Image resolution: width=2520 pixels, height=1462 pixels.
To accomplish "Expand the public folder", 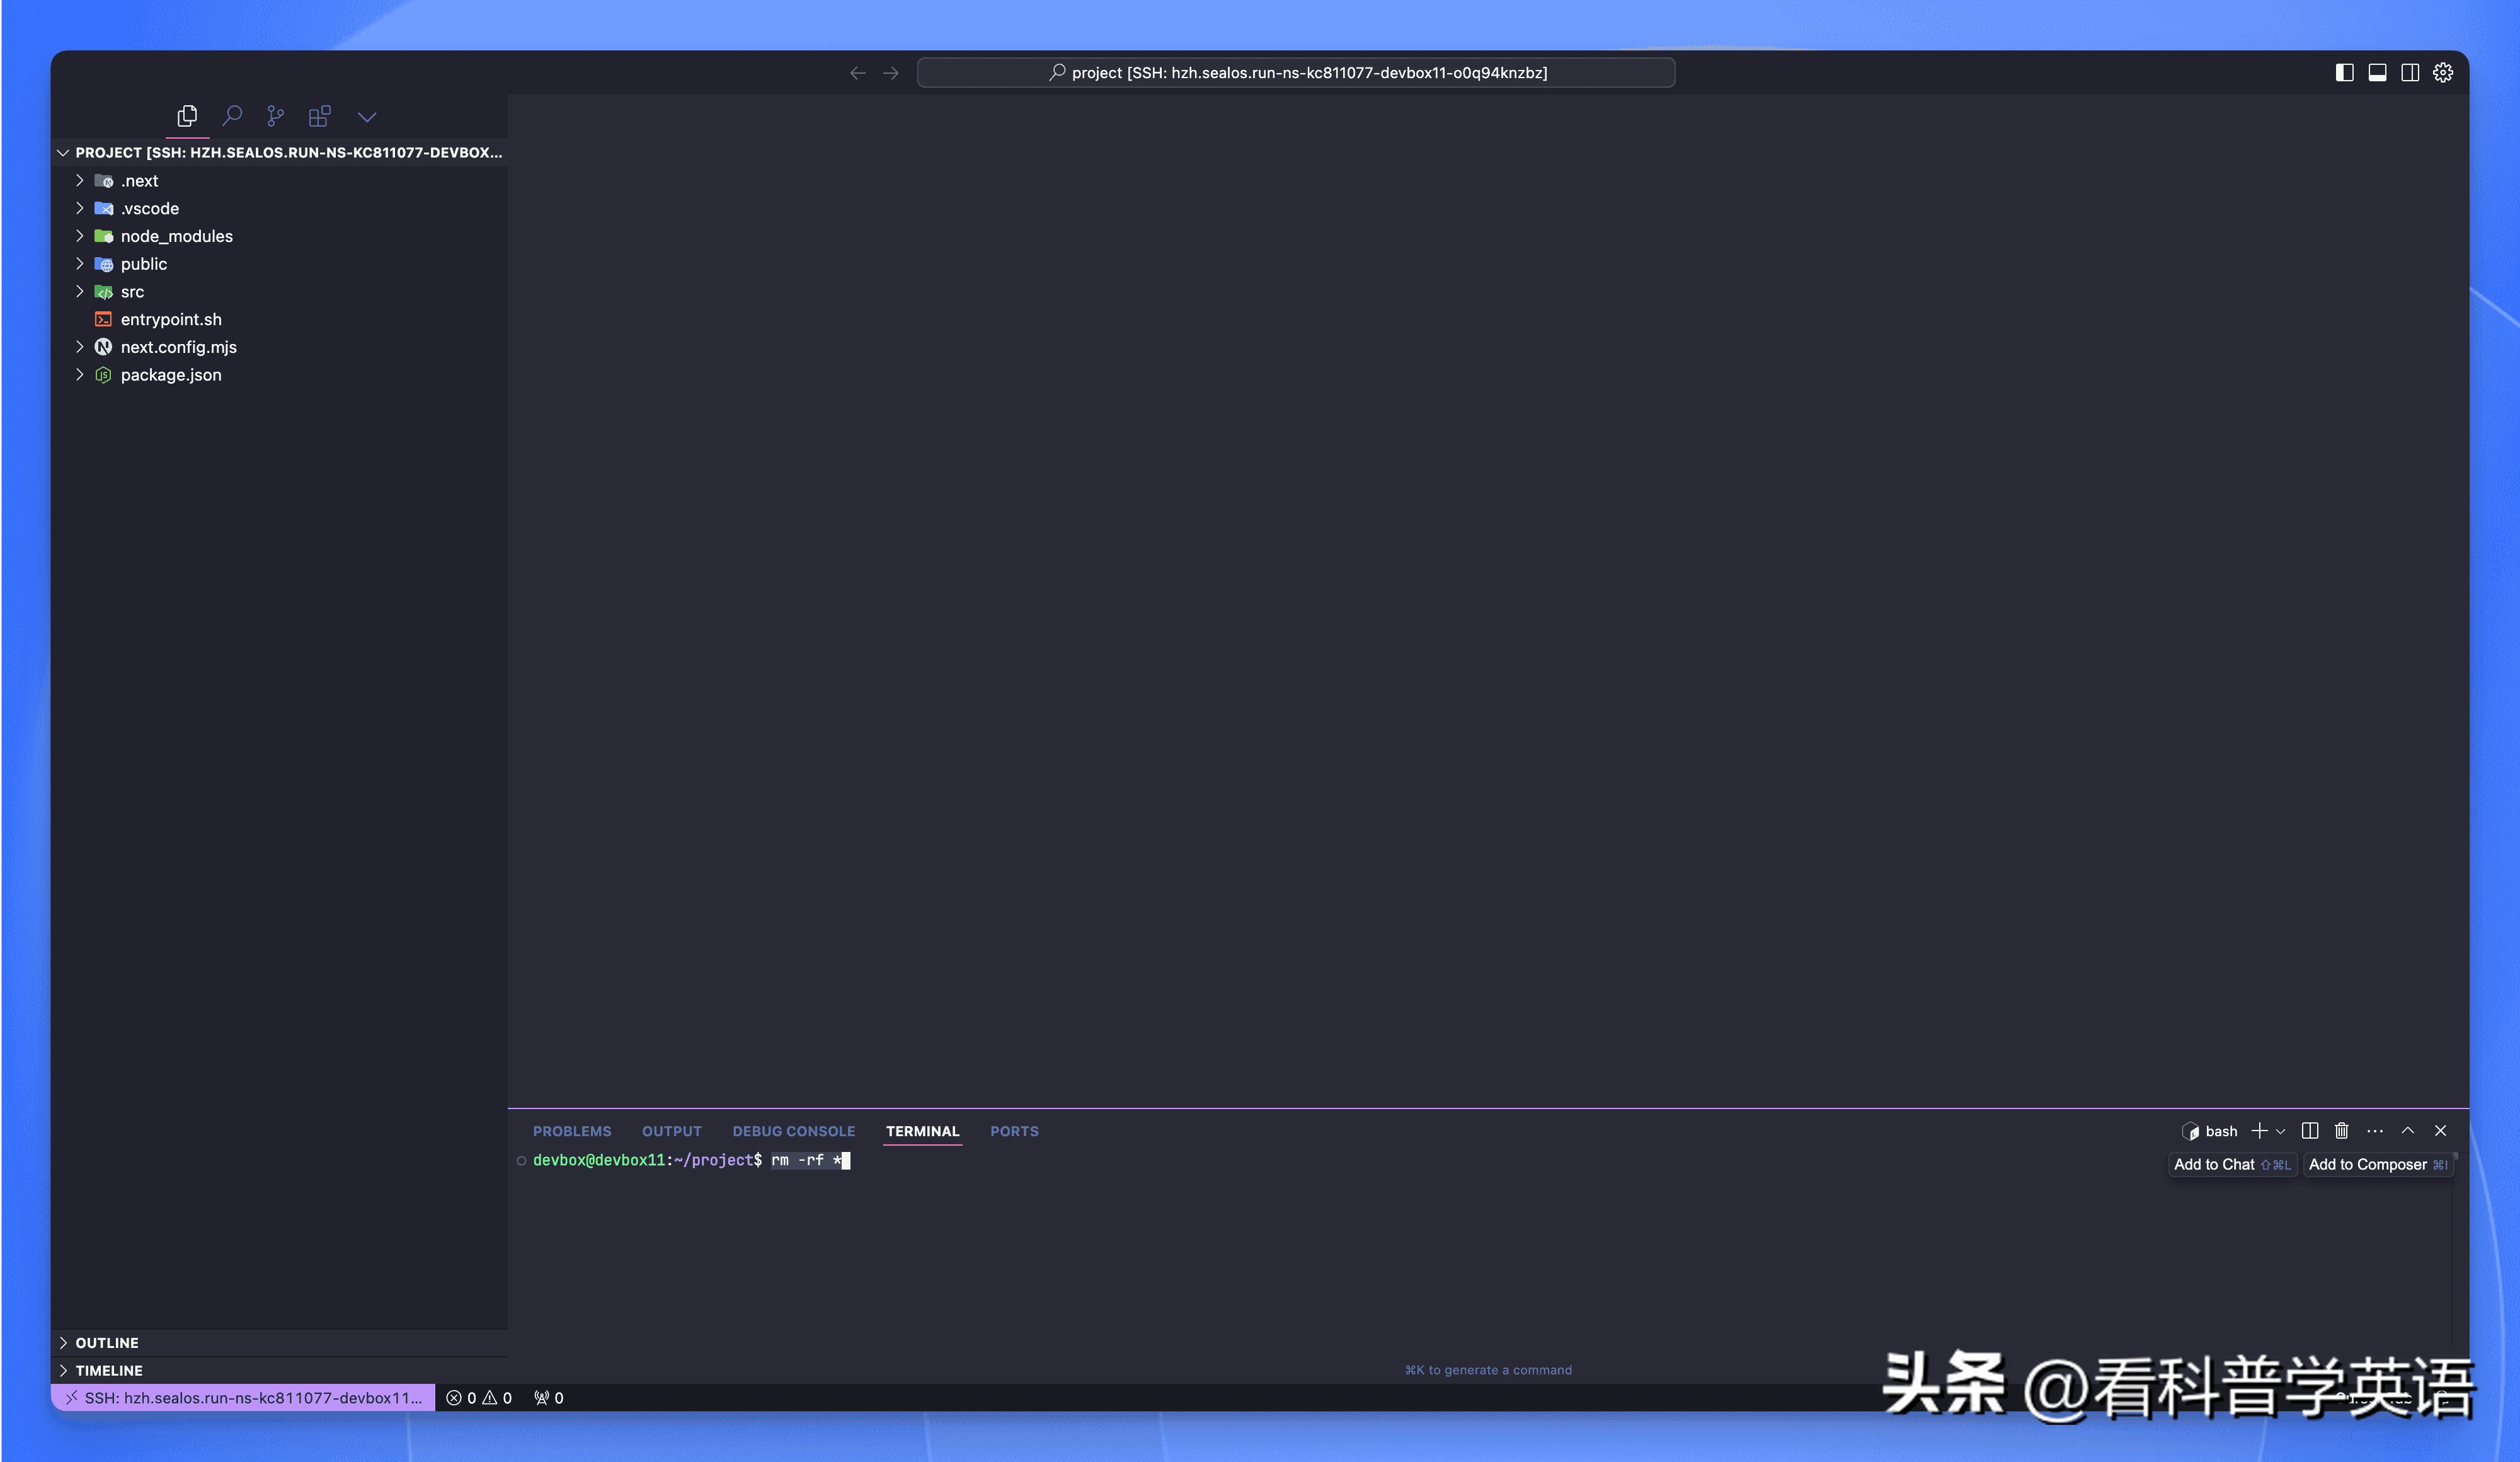I will (80, 264).
